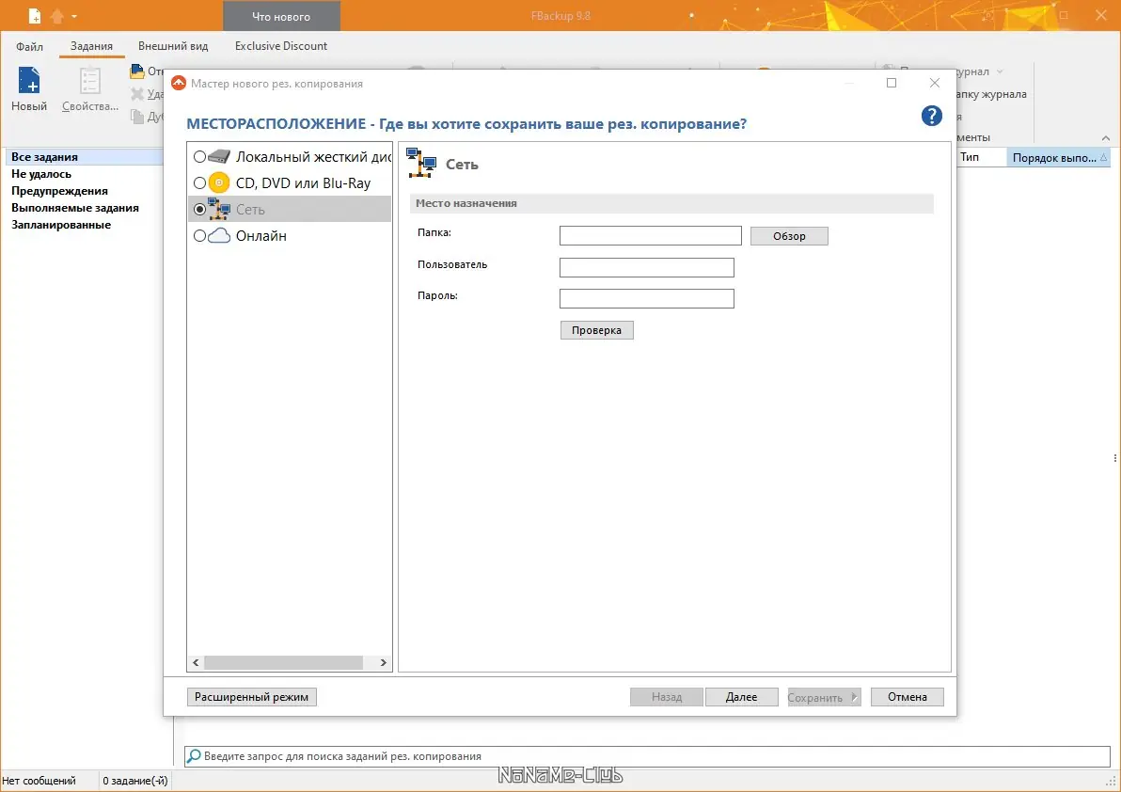Click the Пользователь input field
This screenshot has height=792, width=1121.
pos(647,267)
